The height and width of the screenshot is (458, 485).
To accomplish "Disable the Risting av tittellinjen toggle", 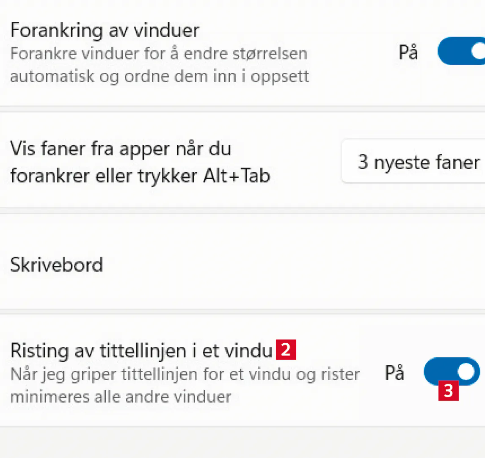I will point(451,371).
